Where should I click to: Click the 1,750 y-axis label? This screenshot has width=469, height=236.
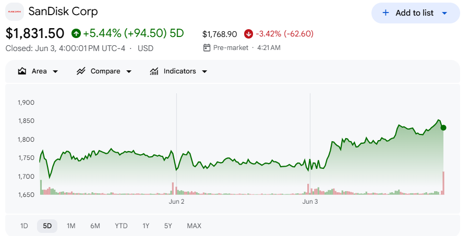(26, 158)
